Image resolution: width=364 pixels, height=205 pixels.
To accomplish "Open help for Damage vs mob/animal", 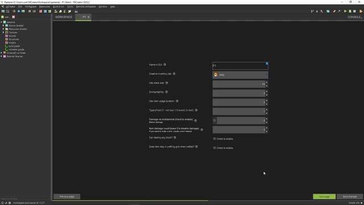I will pos(195,120).
